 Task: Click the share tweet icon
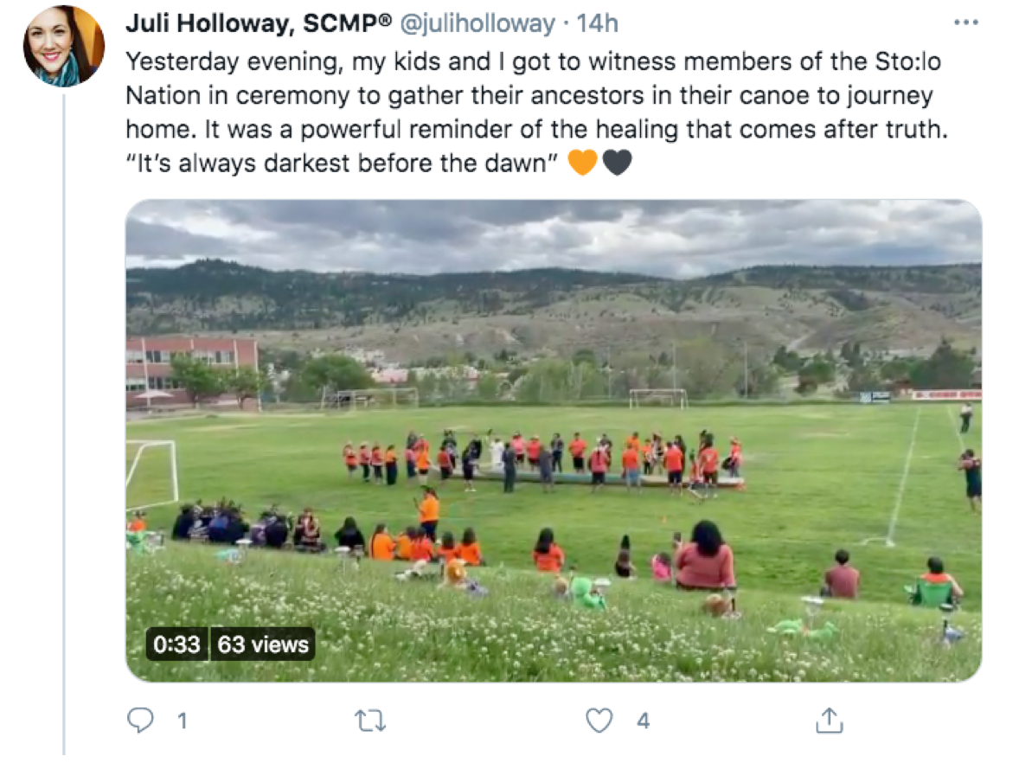point(829,721)
